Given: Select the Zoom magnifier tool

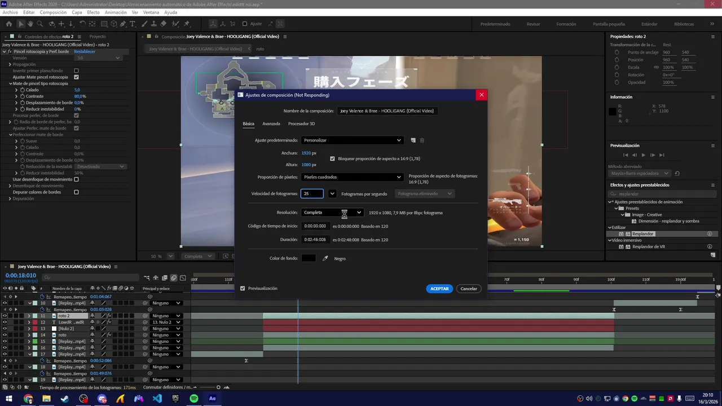Looking at the screenshot, I should pos(39,24).
